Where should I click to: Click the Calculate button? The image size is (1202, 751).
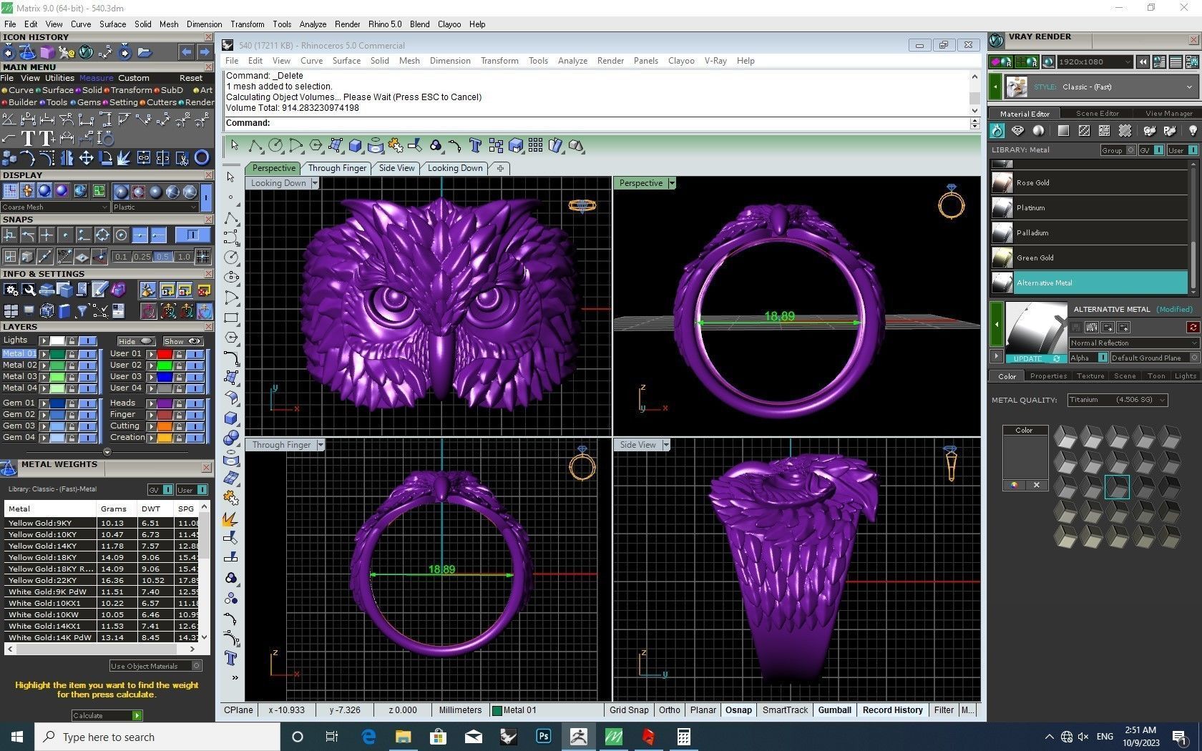[x=107, y=715]
